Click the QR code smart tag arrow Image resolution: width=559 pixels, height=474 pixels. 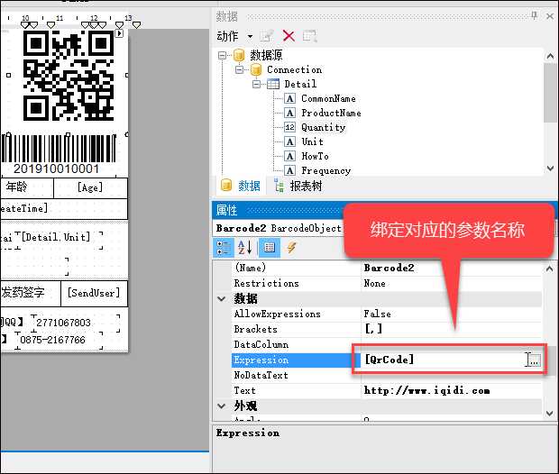pyautogui.click(x=119, y=33)
